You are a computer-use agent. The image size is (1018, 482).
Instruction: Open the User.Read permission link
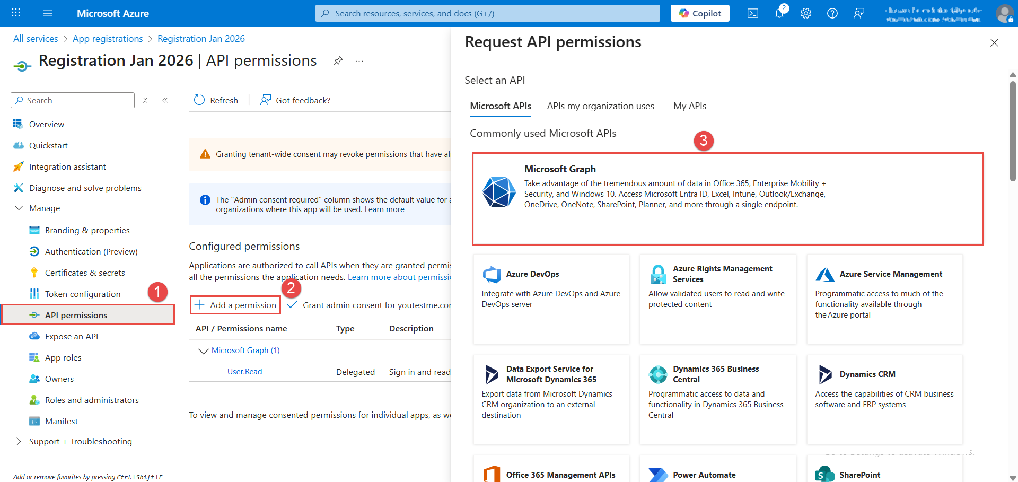pos(244,372)
